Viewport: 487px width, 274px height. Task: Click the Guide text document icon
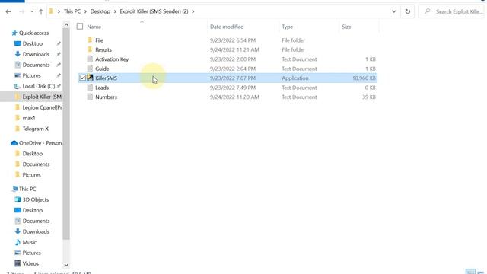90,68
